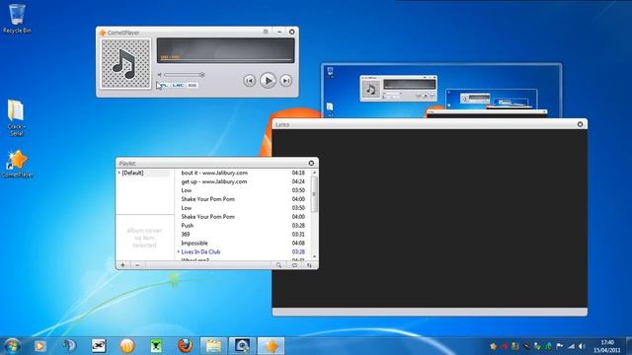Viewport: 632px width, 355px height.
Task: Launch the CometPlayer desktop shortcut
Action: click(17, 164)
